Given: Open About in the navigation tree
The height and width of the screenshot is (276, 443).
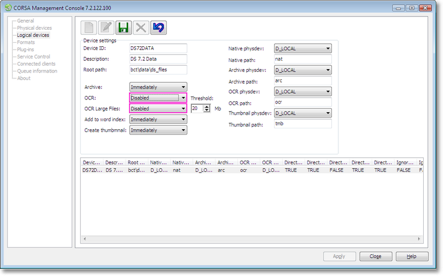Looking at the screenshot, I should click(x=24, y=78).
